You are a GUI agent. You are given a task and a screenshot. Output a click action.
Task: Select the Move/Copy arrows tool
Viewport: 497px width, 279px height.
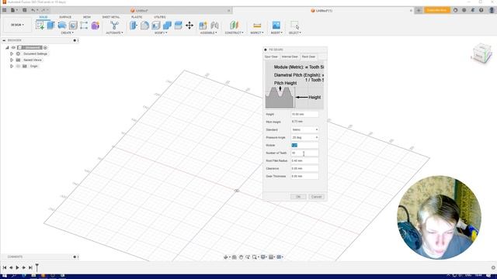click(189, 26)
